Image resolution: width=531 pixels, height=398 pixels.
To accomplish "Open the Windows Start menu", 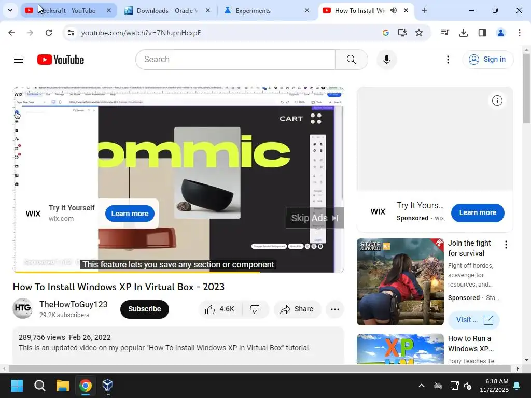I will coord(17,386).
